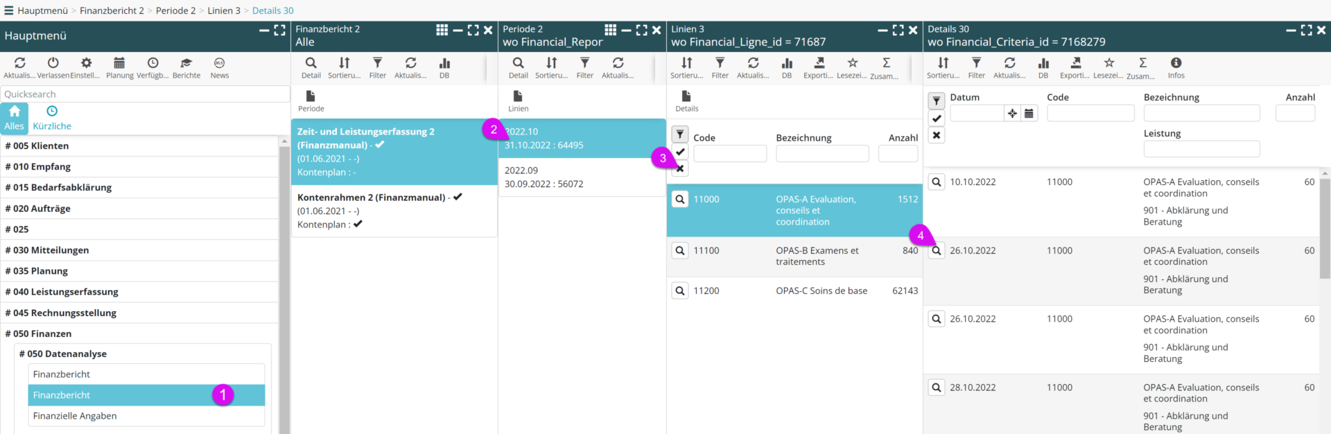Click the Zusammenfassung sigma icon in Details toolbar
The height and width of the screenshot is (434, 1331).
tap(1142, 63)
